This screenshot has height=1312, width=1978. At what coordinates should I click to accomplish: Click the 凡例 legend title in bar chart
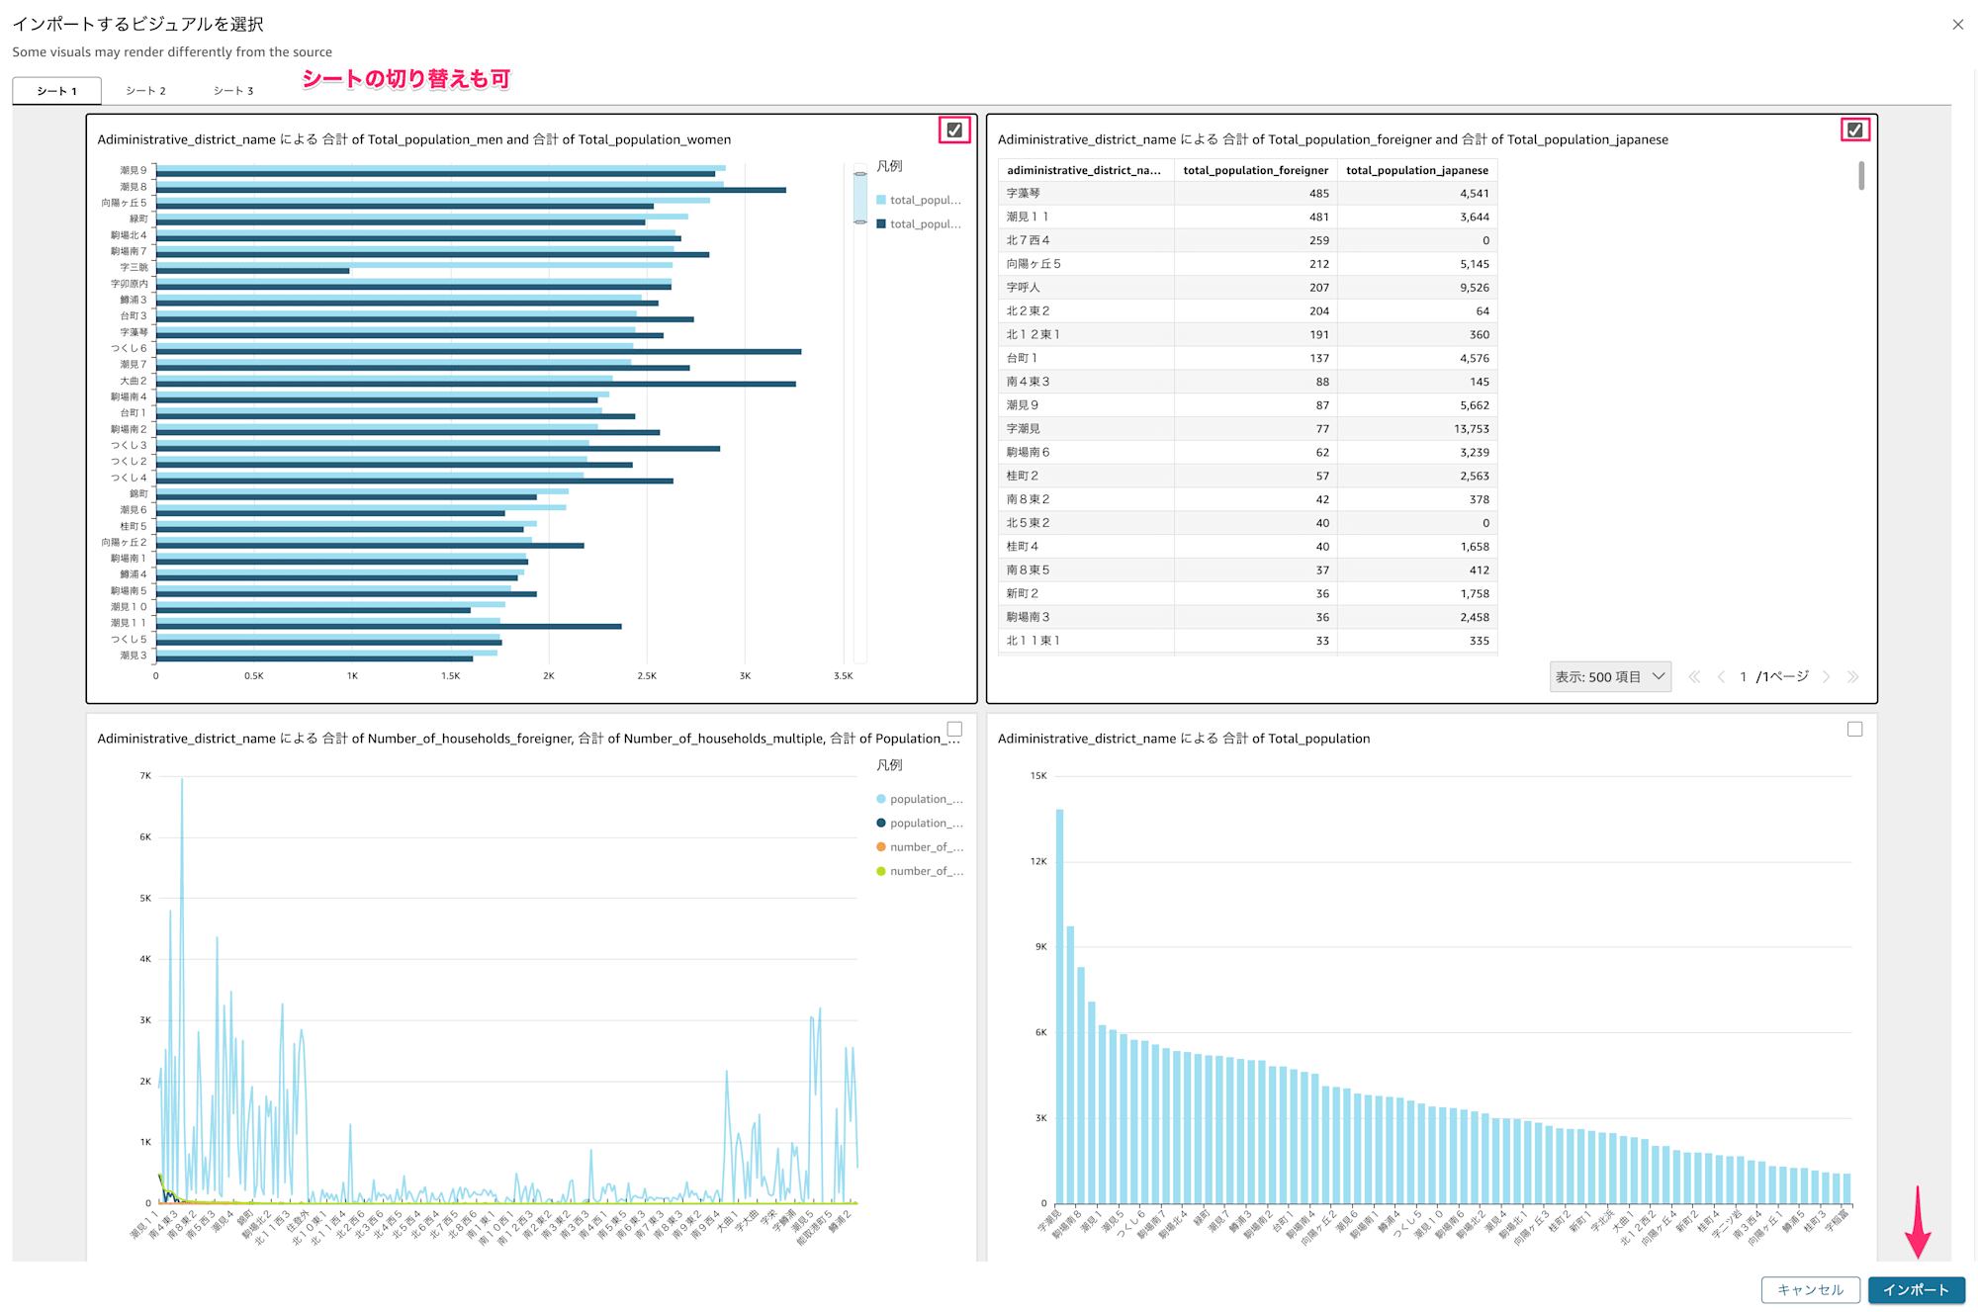click(x=889, y=166)
